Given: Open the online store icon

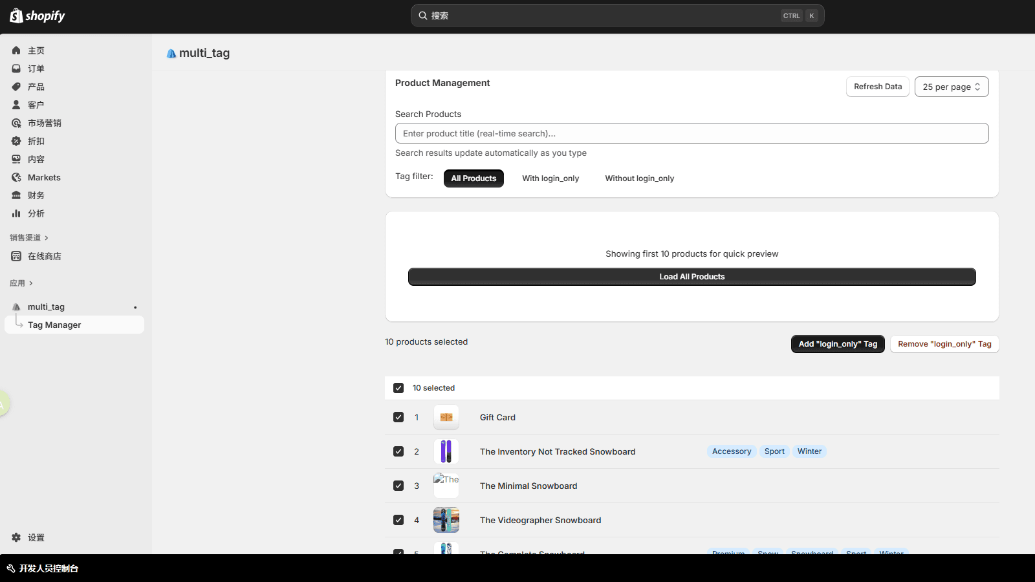Looking at the screenshot, I should tap(16, 256).
